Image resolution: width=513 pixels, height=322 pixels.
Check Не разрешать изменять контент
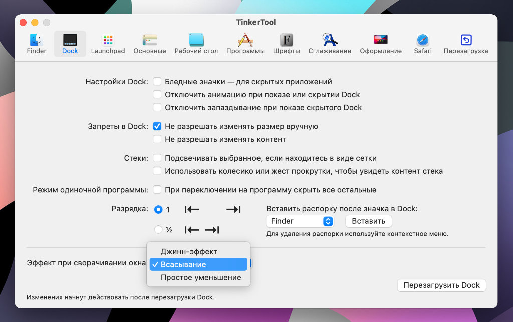(157, 139)
